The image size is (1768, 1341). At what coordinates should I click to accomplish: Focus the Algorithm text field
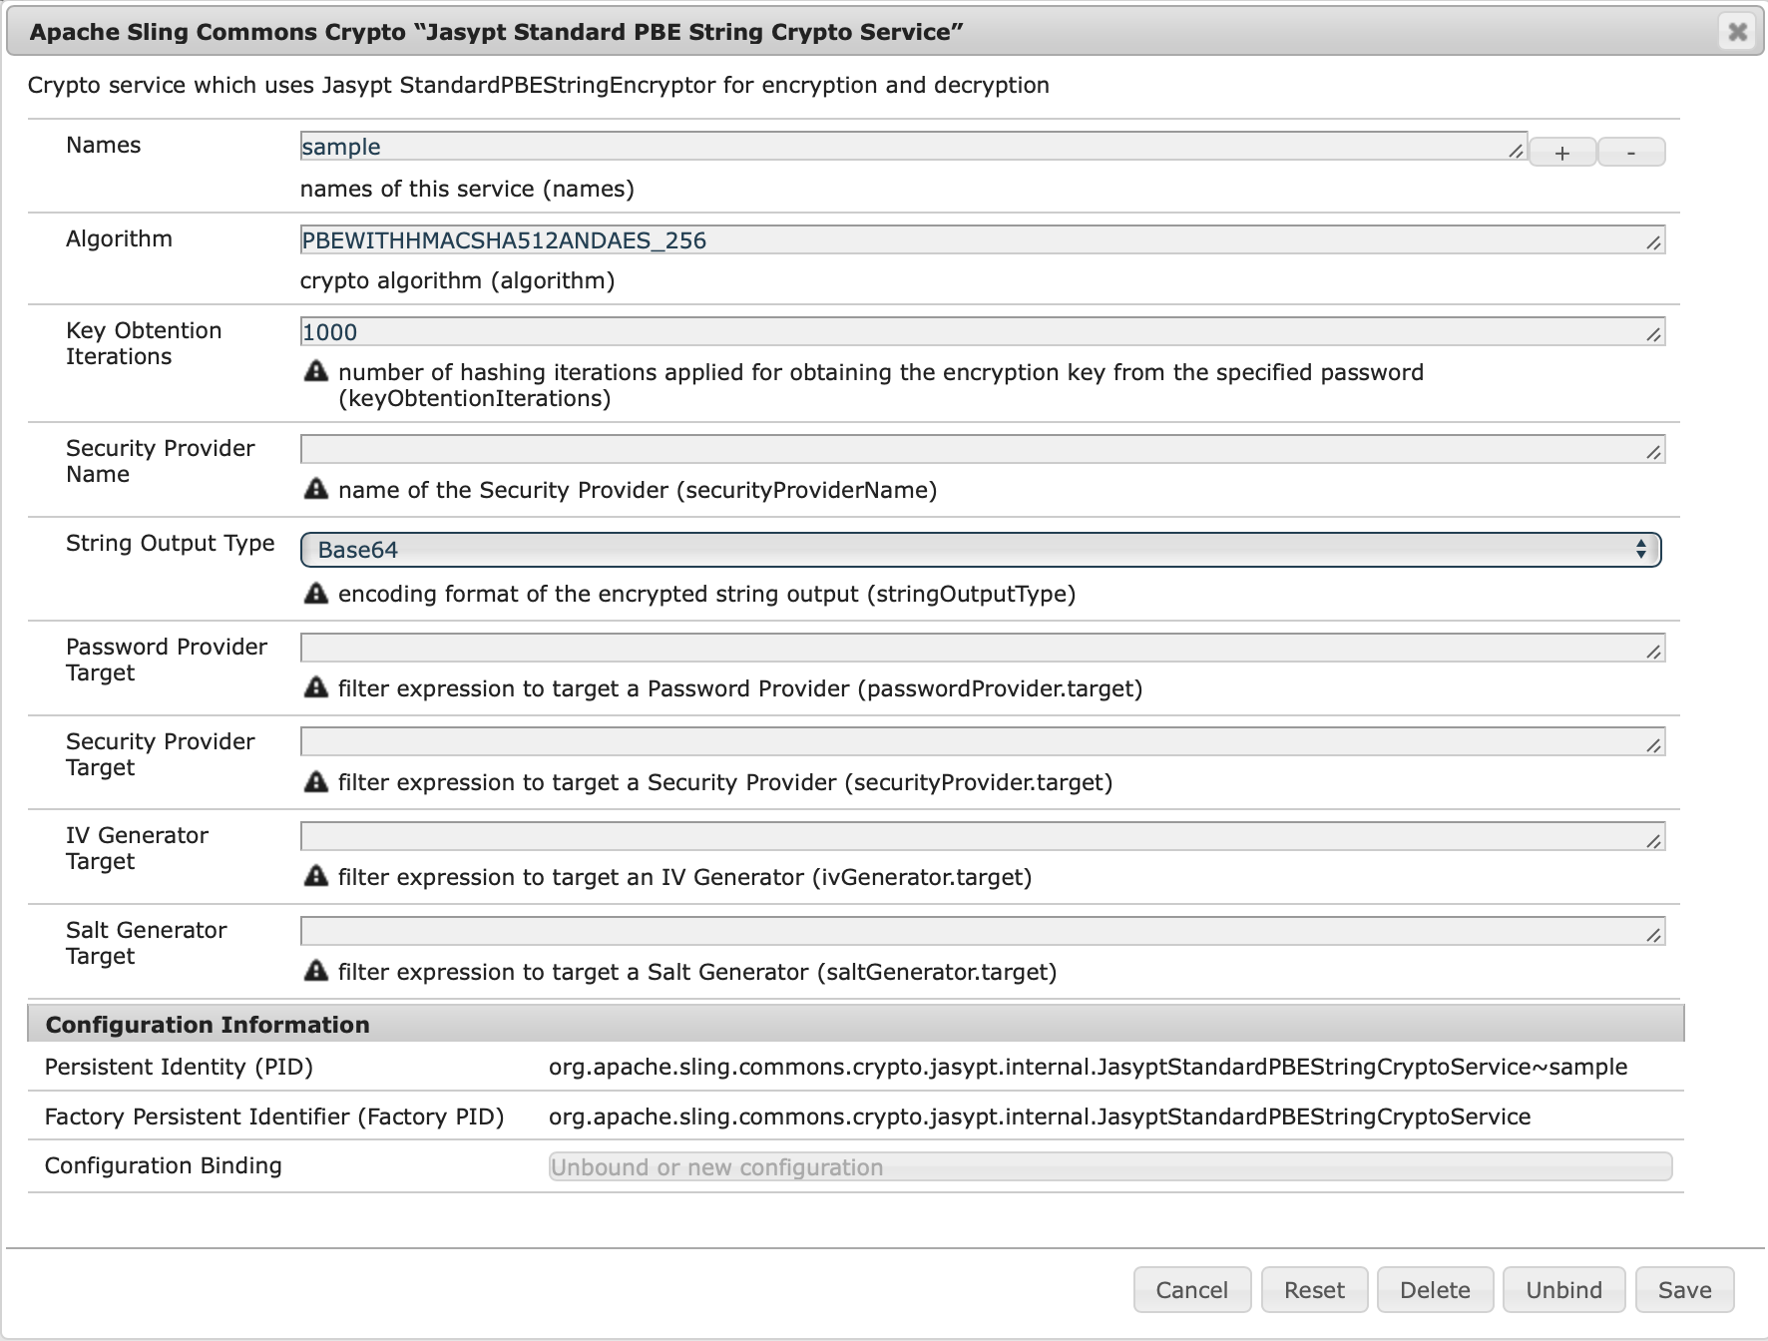pos(980,240)
